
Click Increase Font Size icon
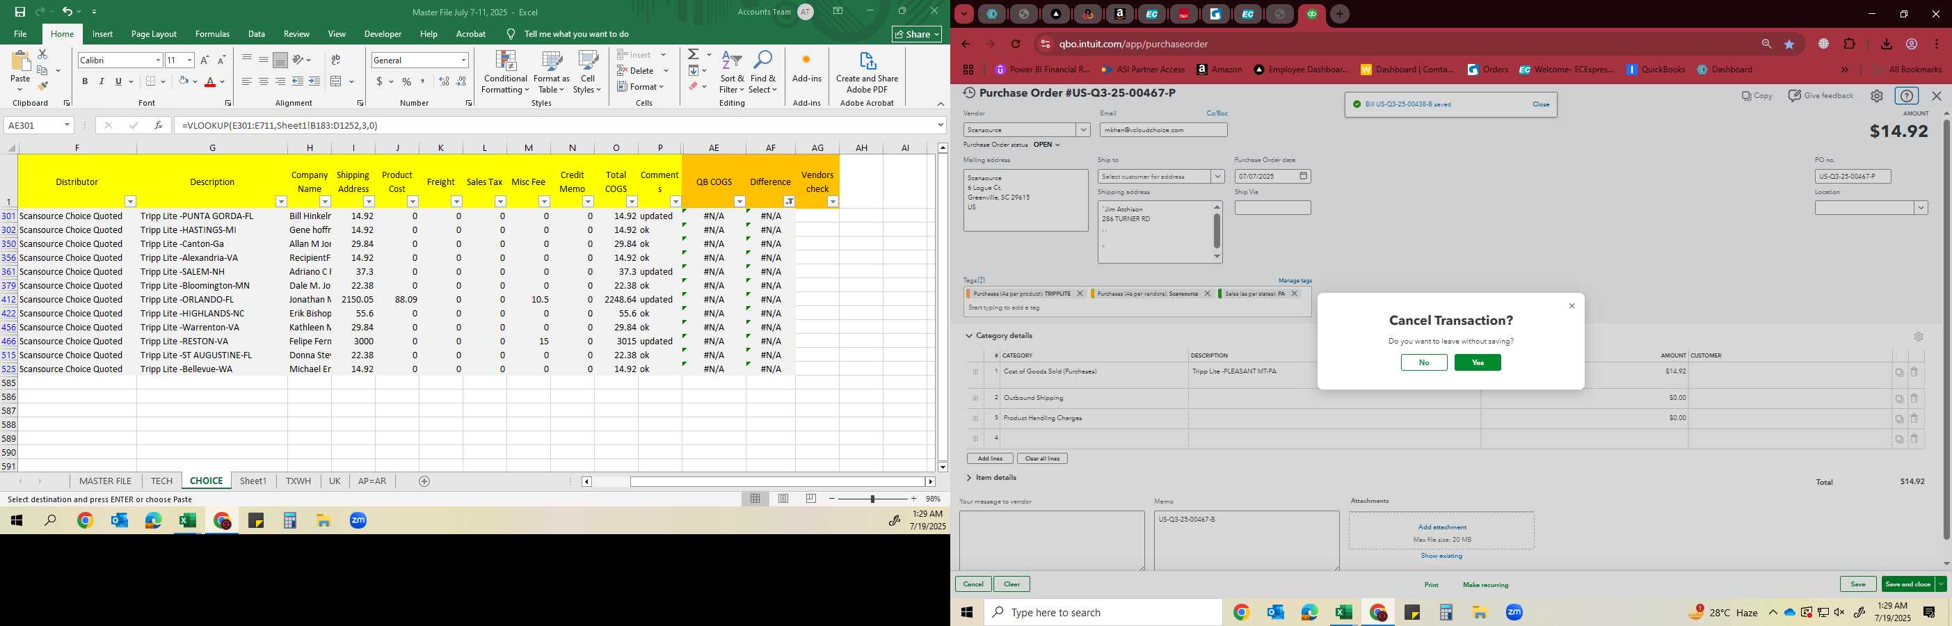[205, 60]
